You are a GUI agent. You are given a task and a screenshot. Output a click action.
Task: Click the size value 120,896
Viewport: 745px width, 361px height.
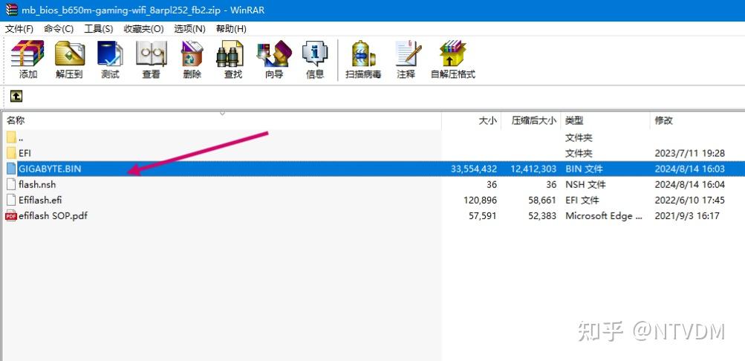(480, 200)
